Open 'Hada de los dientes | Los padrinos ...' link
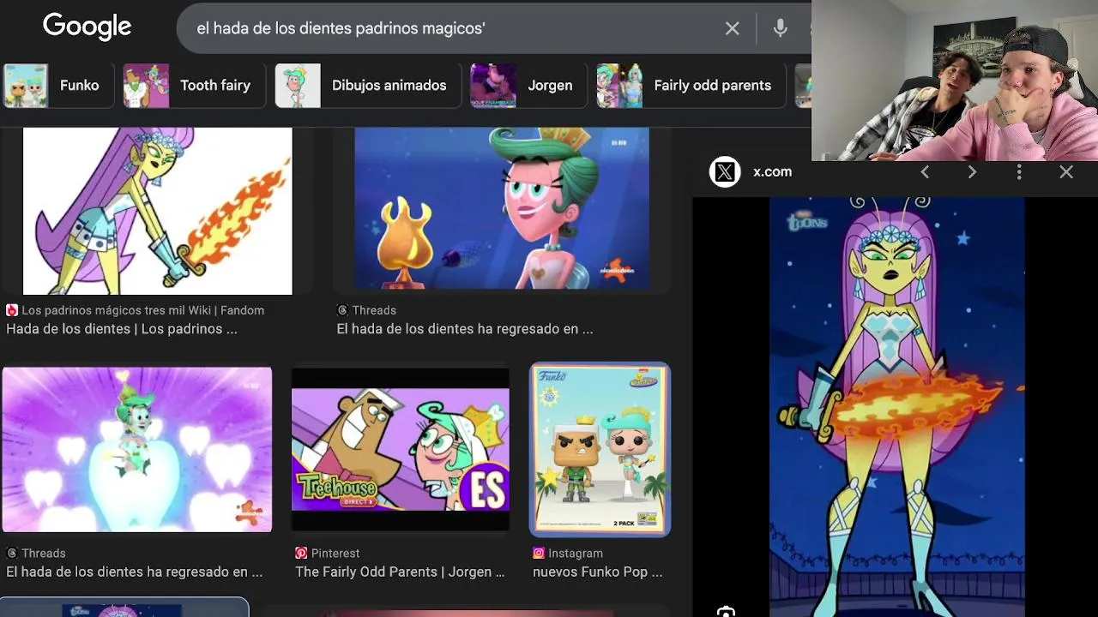The height and width of the screenshot is (617, 1098). click(x=122, y=329)
